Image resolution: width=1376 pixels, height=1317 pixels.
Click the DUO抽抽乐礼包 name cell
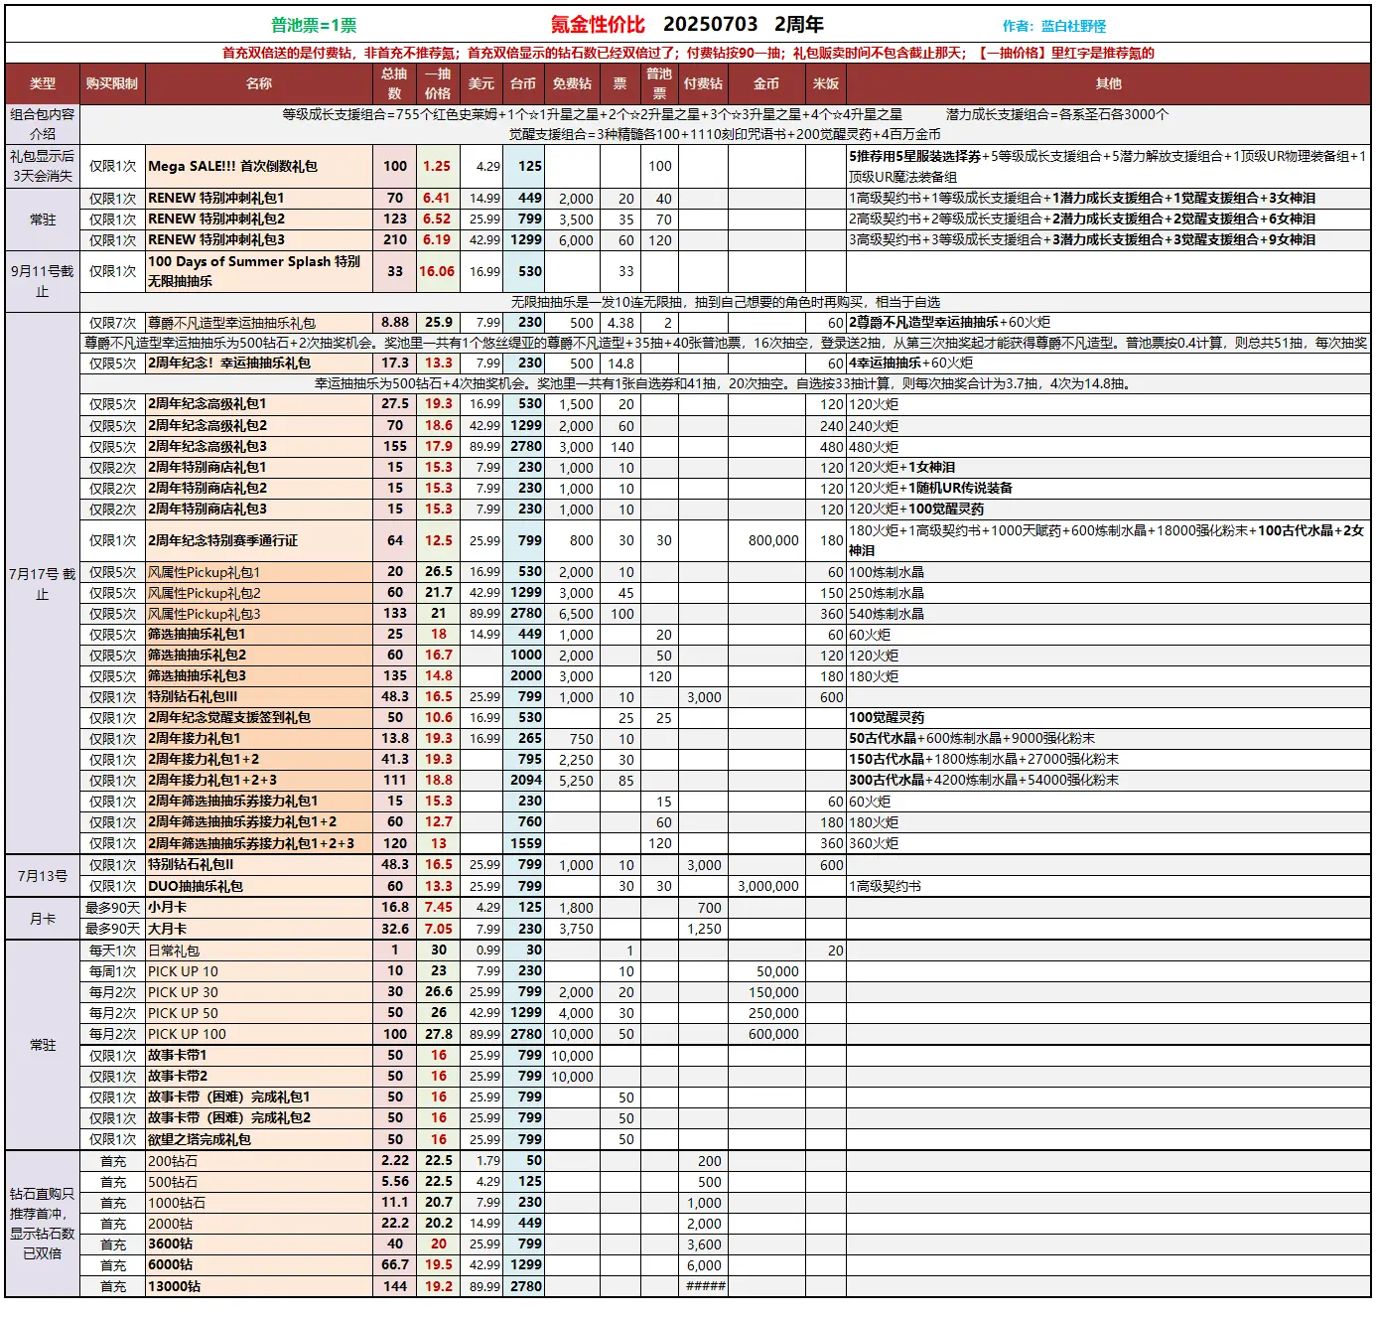(x=259, y=887)
